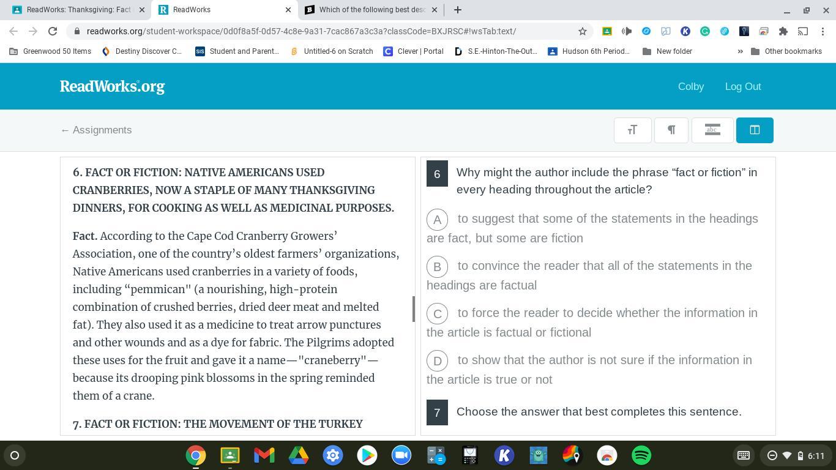836x470 pixels.
Task: Expand the Other bookmarks folder
Action: point(786,51)
